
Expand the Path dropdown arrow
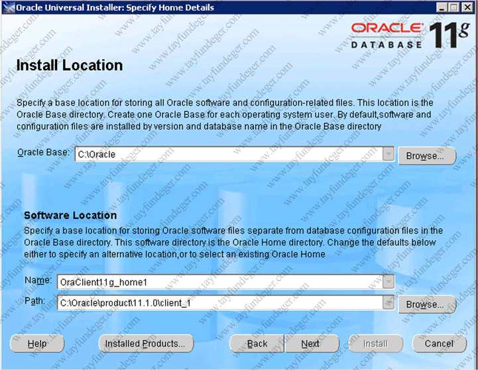(388, 303)
